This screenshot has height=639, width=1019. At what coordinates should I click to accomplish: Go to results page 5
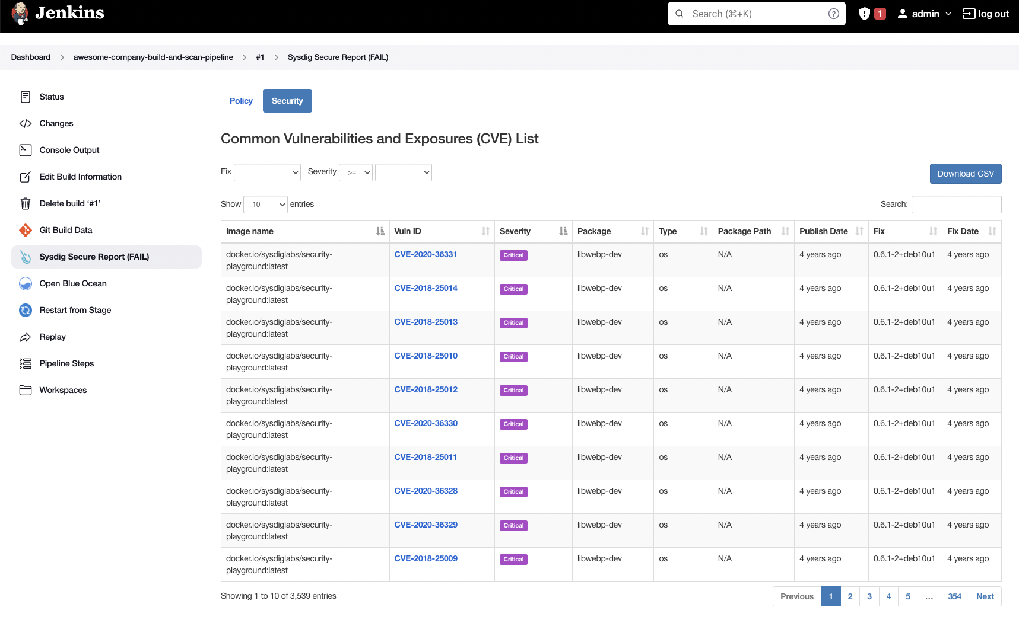(908, 596)
